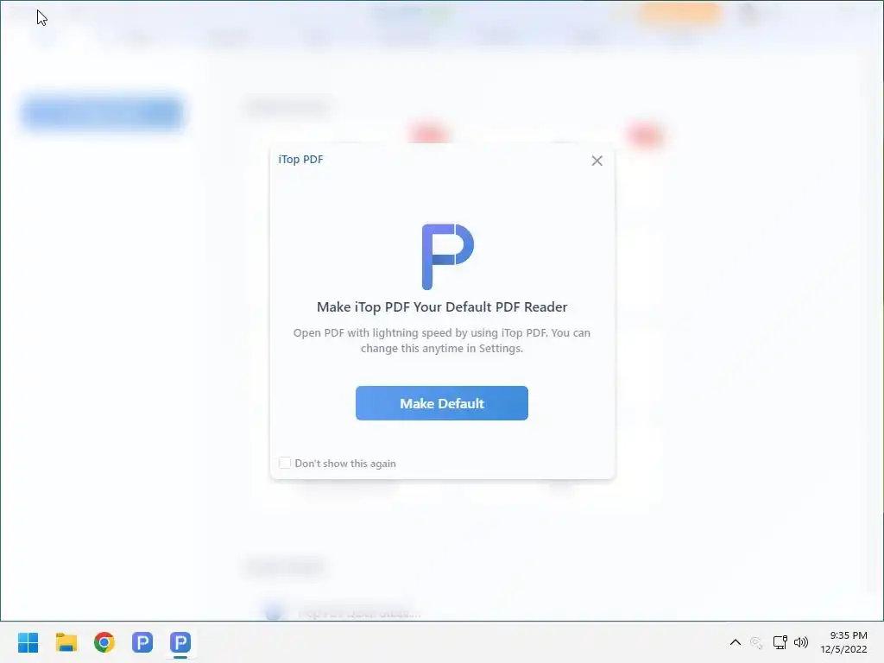Open the Windows Start menu
The width and height of the screenshot is (884, 663).
28,642
